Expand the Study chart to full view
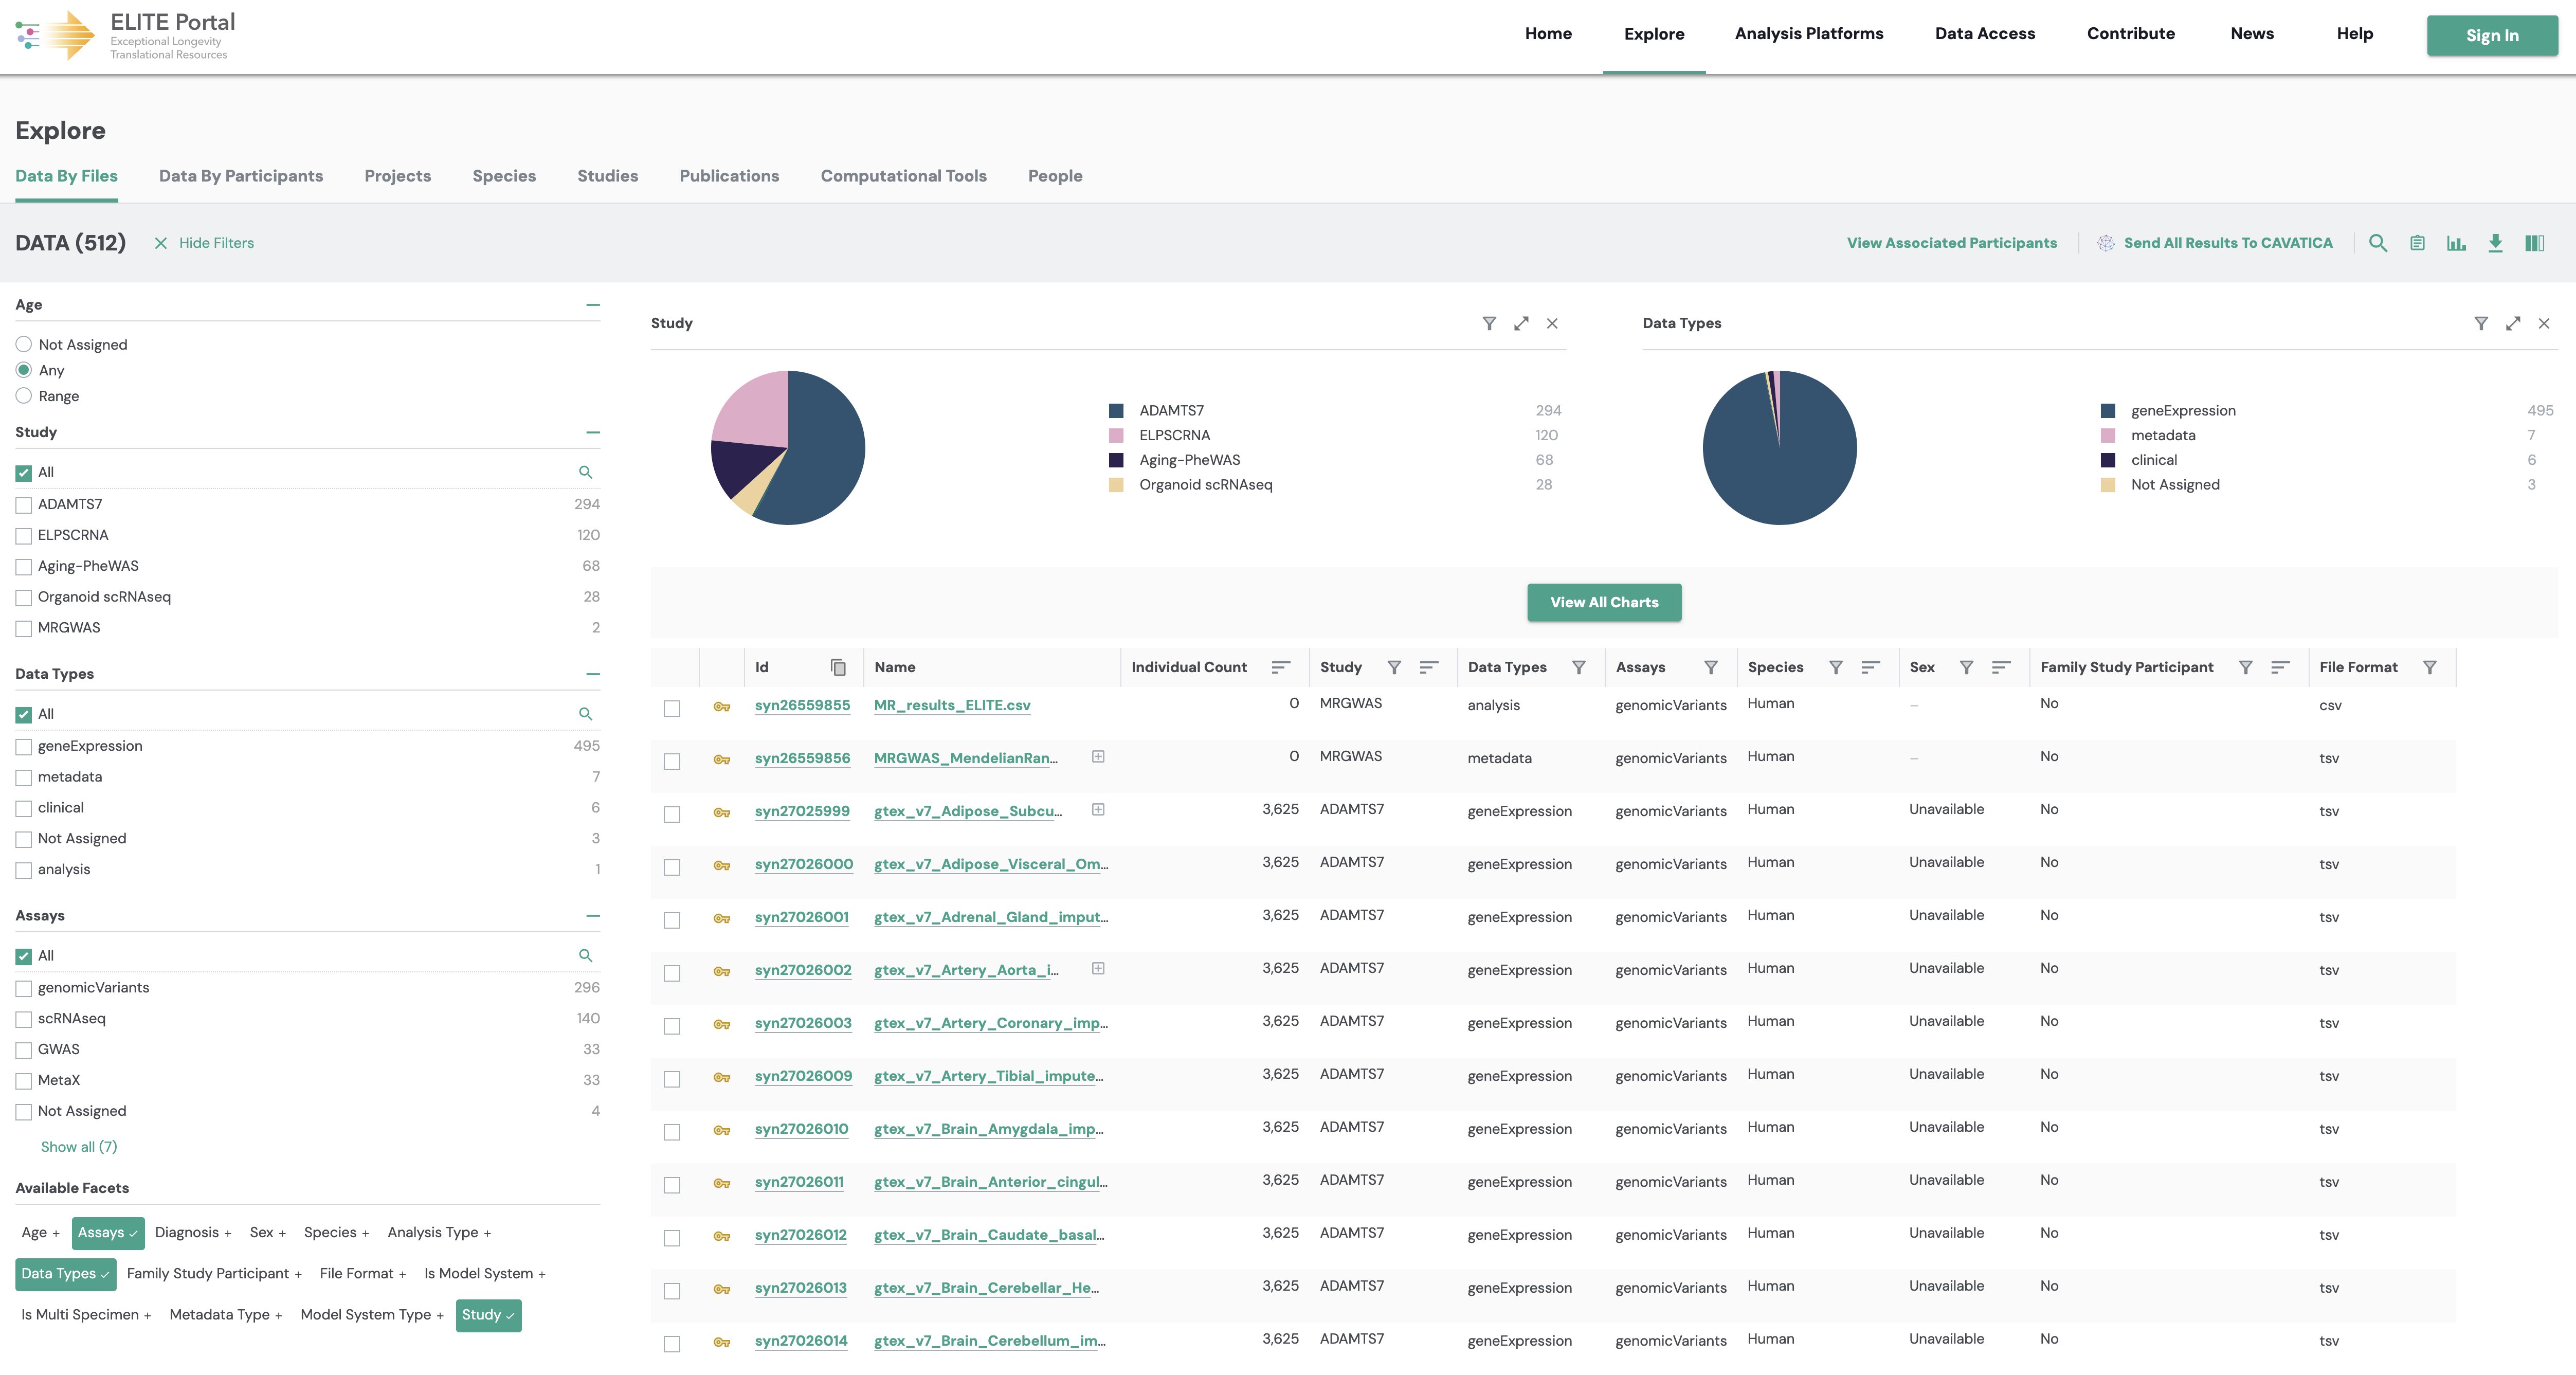2576x1375 pixels. coord(1521,323)
